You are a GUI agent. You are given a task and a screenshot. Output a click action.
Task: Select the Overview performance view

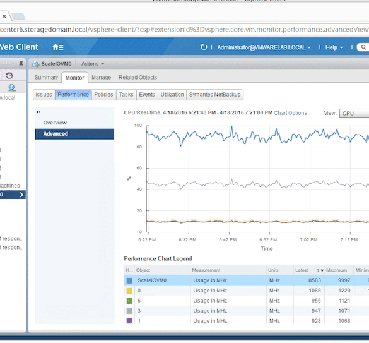55,123
